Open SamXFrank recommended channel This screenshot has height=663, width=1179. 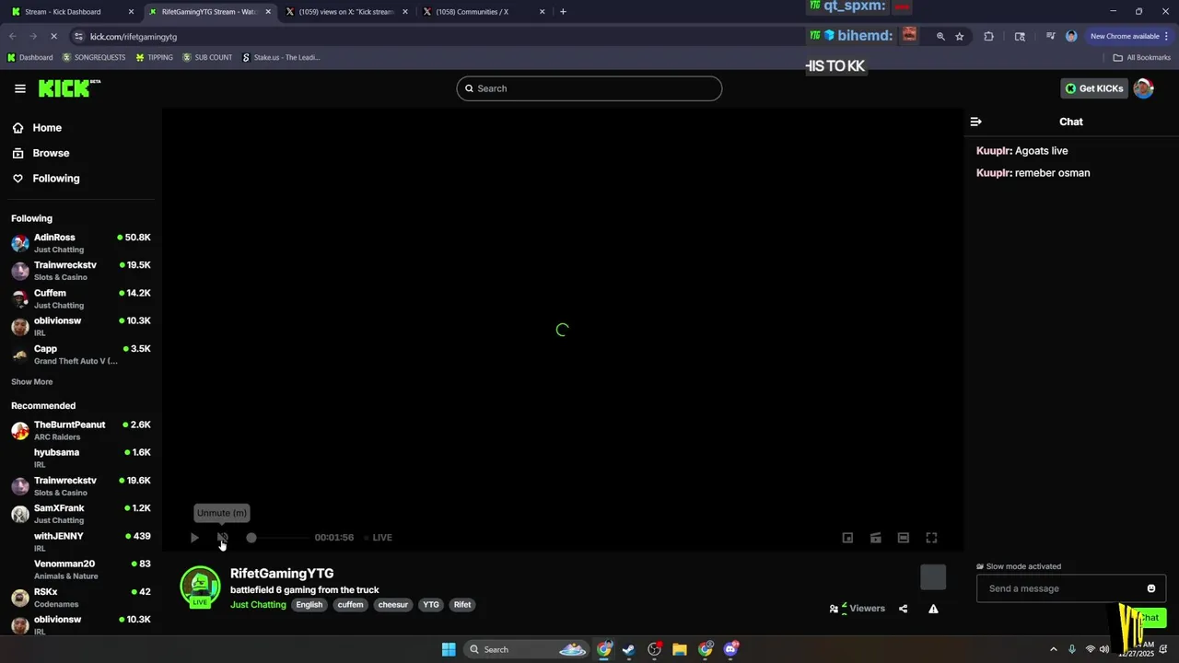click(81, 514)
